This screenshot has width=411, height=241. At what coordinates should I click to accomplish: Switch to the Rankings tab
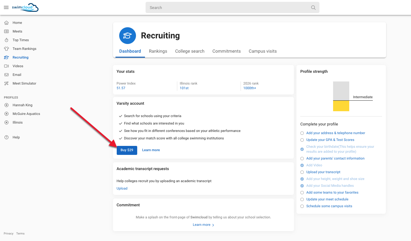[158, 51]
